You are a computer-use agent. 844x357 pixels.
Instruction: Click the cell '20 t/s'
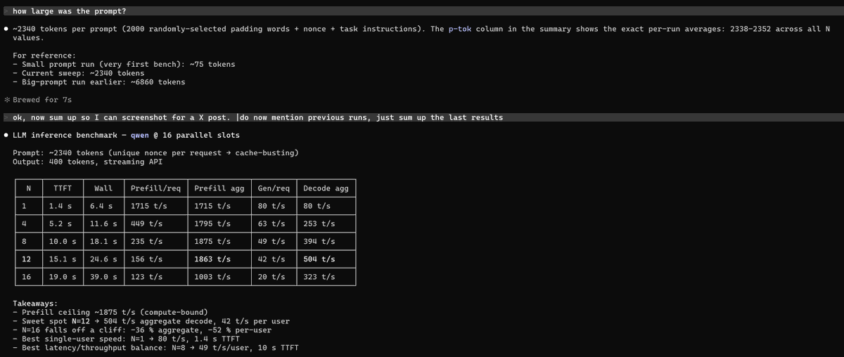tap(272, 277)
